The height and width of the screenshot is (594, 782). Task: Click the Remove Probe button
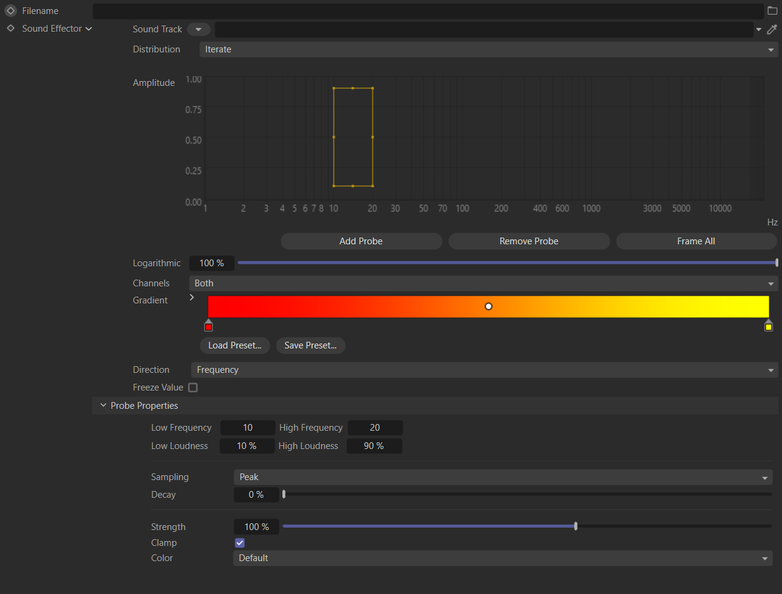click(x=529, y=241)
